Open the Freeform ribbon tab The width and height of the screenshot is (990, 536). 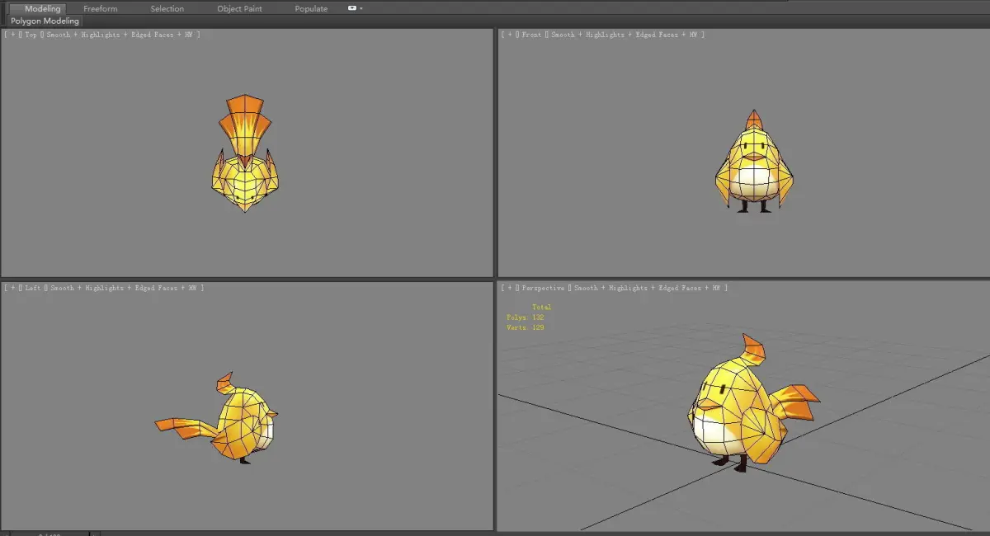point(101,8)
